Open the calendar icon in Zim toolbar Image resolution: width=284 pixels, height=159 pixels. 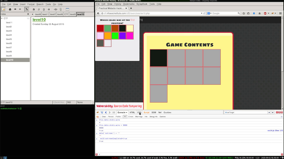pos(67,9)
